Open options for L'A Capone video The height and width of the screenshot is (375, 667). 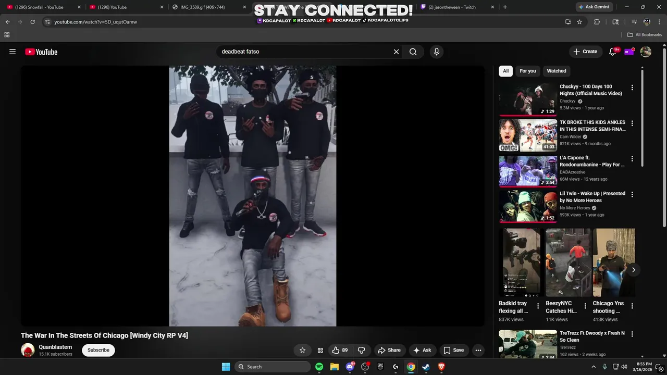632,159
